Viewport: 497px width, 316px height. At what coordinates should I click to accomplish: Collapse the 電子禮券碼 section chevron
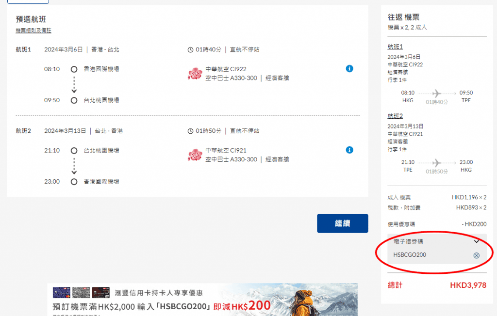click(476, 241)
